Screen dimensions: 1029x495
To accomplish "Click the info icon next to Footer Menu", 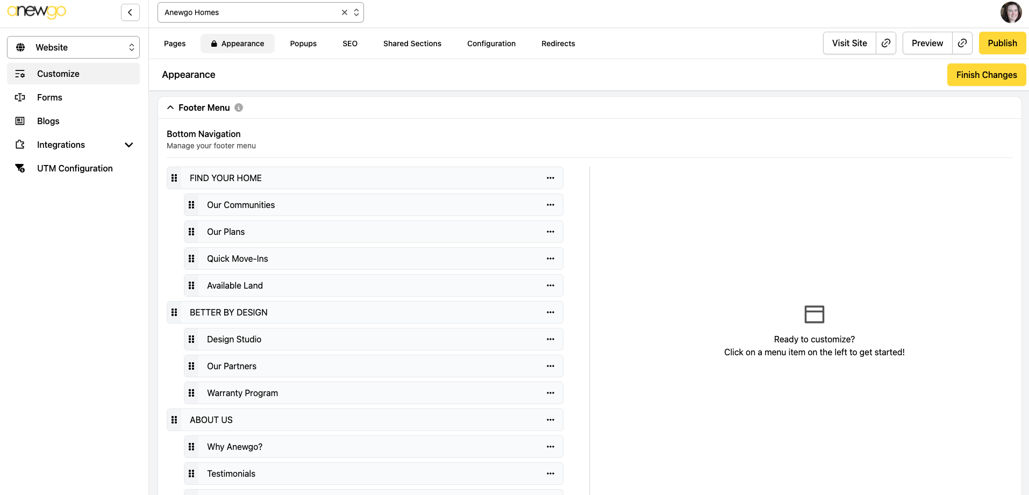I will click(239, 107).
